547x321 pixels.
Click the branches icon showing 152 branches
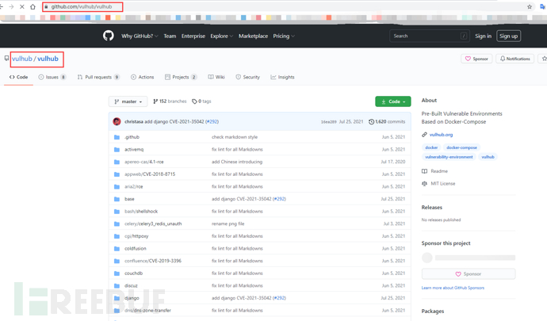coord(155,101)
